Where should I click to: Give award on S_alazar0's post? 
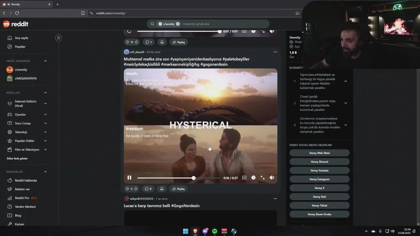point(162,189)
